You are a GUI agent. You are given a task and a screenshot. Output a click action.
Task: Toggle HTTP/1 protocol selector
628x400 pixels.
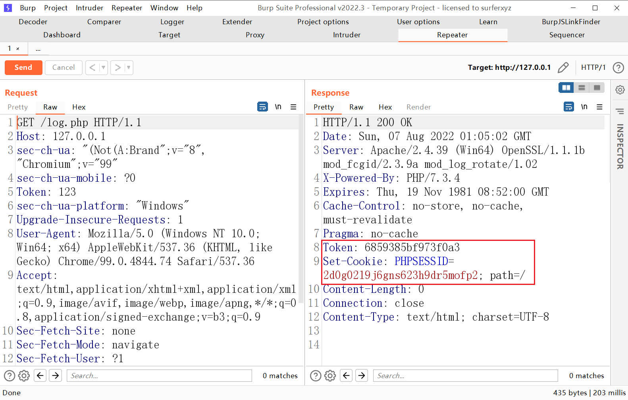[x=593, y=67]
